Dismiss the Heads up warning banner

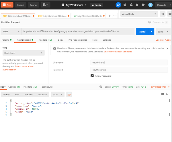167,49
